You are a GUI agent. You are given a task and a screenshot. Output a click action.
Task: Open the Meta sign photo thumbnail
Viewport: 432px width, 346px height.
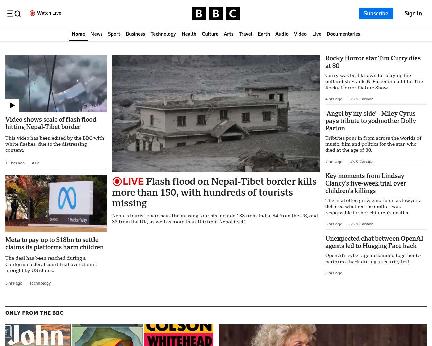coord(56,204)
